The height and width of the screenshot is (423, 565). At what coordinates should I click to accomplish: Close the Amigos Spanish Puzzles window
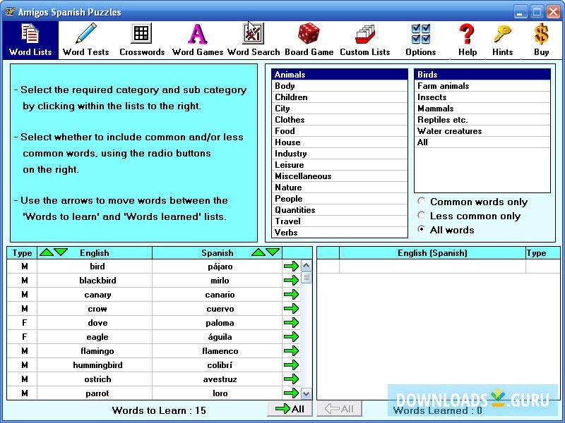554,12
